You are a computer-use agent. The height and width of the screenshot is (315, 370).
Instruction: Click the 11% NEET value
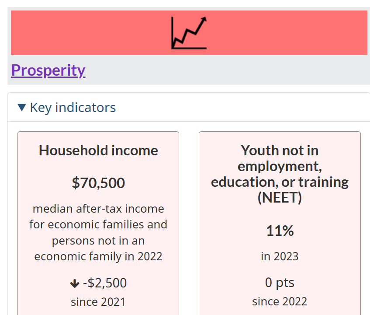click(x=280, y=231)
